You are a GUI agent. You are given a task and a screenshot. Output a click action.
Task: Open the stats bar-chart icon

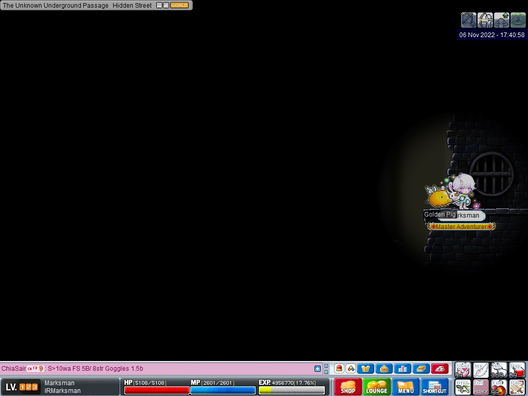click(x=402, y=369)
